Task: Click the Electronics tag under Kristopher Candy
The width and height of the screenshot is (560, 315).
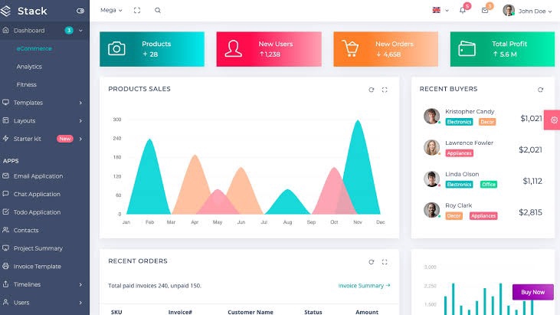Action: (460, 122)
